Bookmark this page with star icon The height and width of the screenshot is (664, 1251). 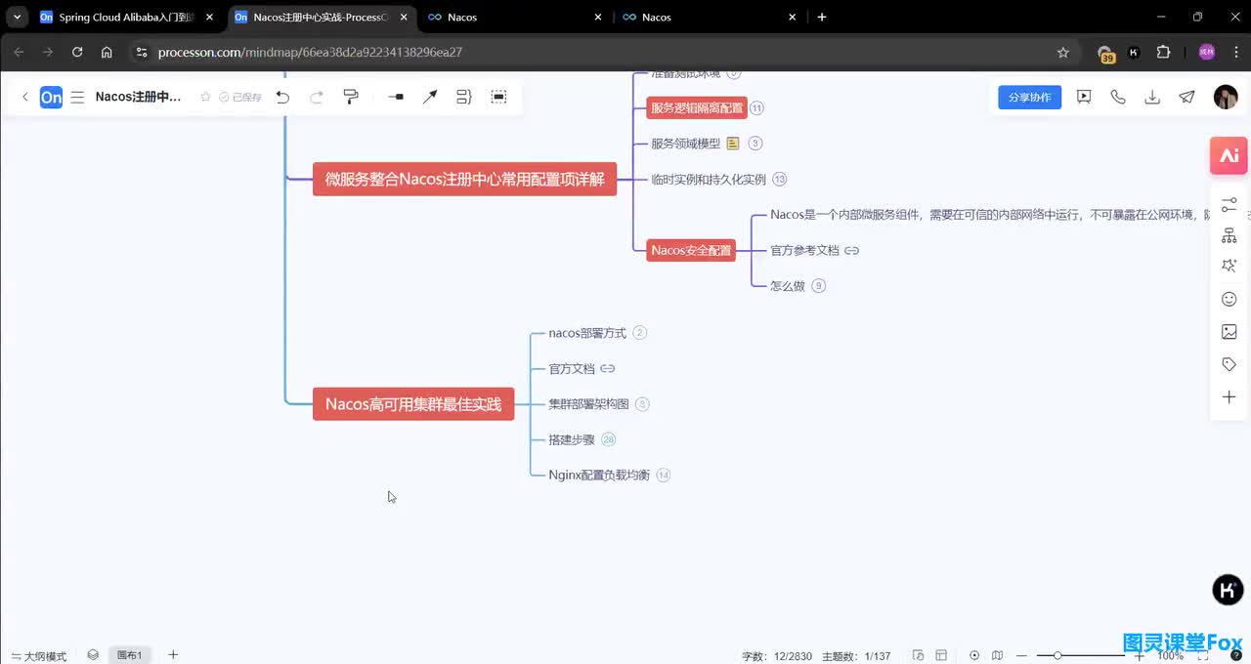click(1063, 53)
